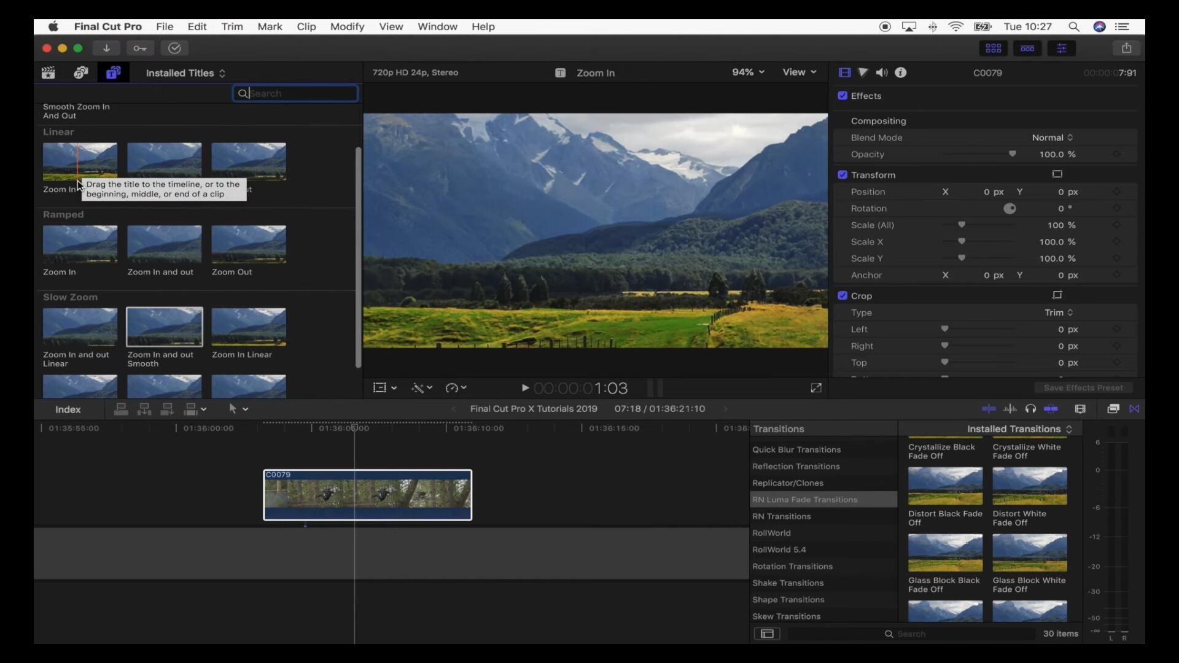The height and width of the screenshot is (663, 1179).
Task: Open the keyword editor key icon
Action: [140, 48]
